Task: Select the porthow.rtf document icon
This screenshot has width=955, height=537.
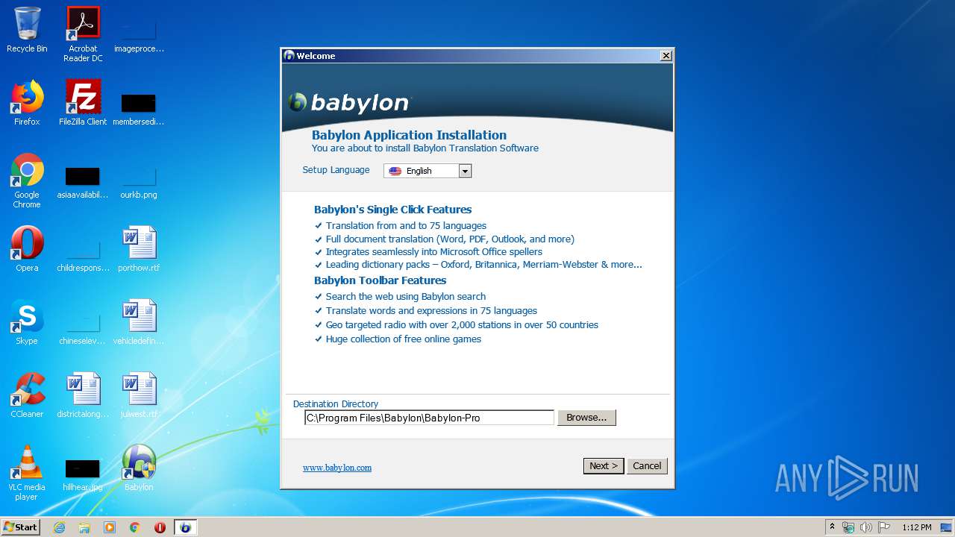Action: coord(139,249)
